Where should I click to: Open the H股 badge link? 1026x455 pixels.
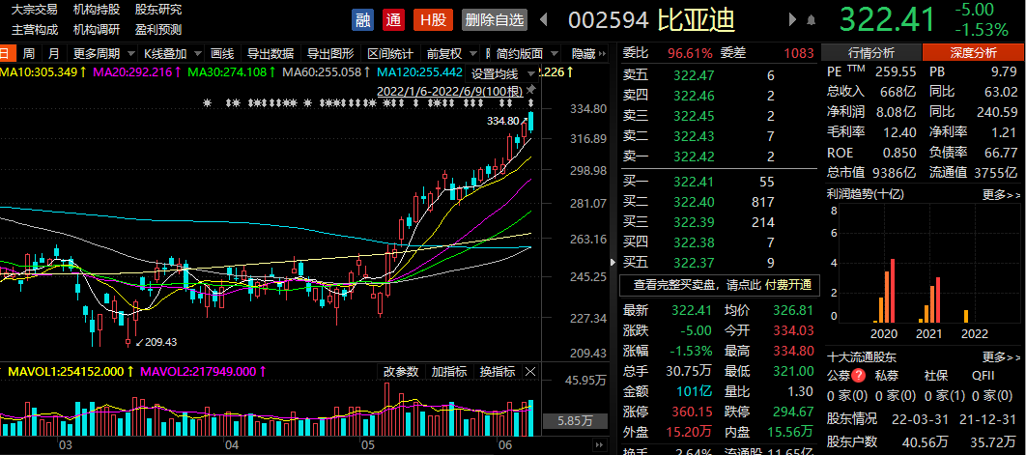433,20
